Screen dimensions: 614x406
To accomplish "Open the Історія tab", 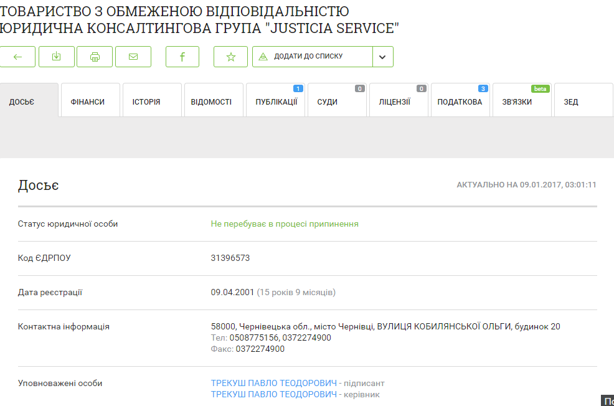I will coord(146,101).
